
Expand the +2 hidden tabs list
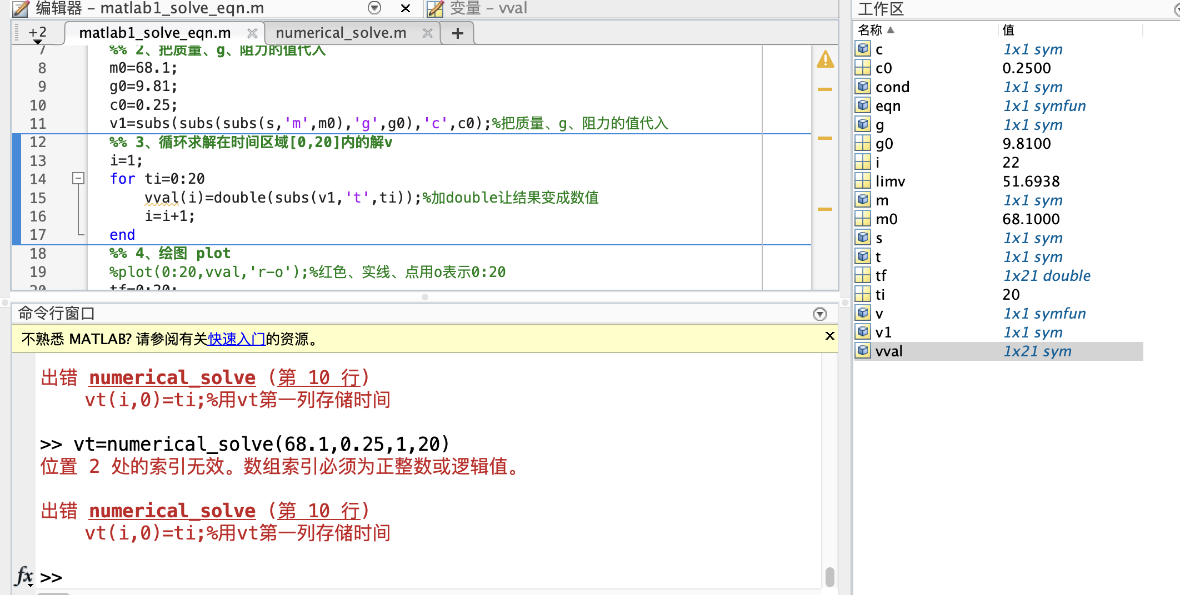[x=37, y=34]
